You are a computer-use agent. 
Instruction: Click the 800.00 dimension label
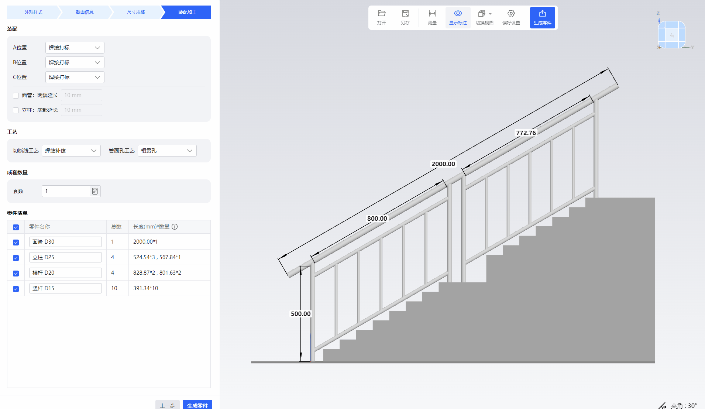tap(377, 219)
